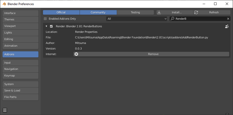
Task: Click Remove to uninstall the add-on
Action: (x=151, y=54)
